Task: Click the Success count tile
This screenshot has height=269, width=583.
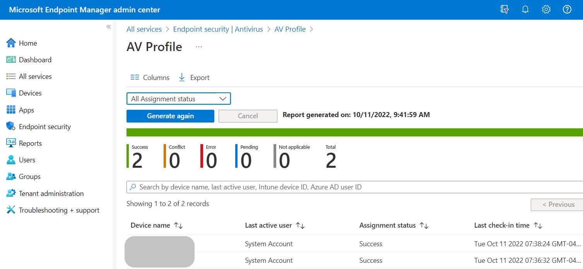Action: tap(138, 156)
